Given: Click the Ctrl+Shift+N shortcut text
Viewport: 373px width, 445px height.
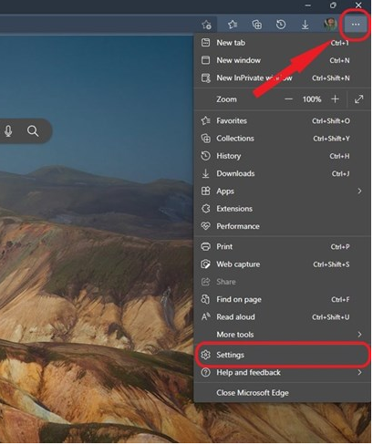Looking at the screenshot, I should tap(332, 78).
